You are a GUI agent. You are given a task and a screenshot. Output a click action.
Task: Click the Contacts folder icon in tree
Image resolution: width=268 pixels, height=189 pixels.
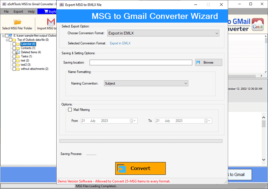pyautogui.click(x=18, y=48)
